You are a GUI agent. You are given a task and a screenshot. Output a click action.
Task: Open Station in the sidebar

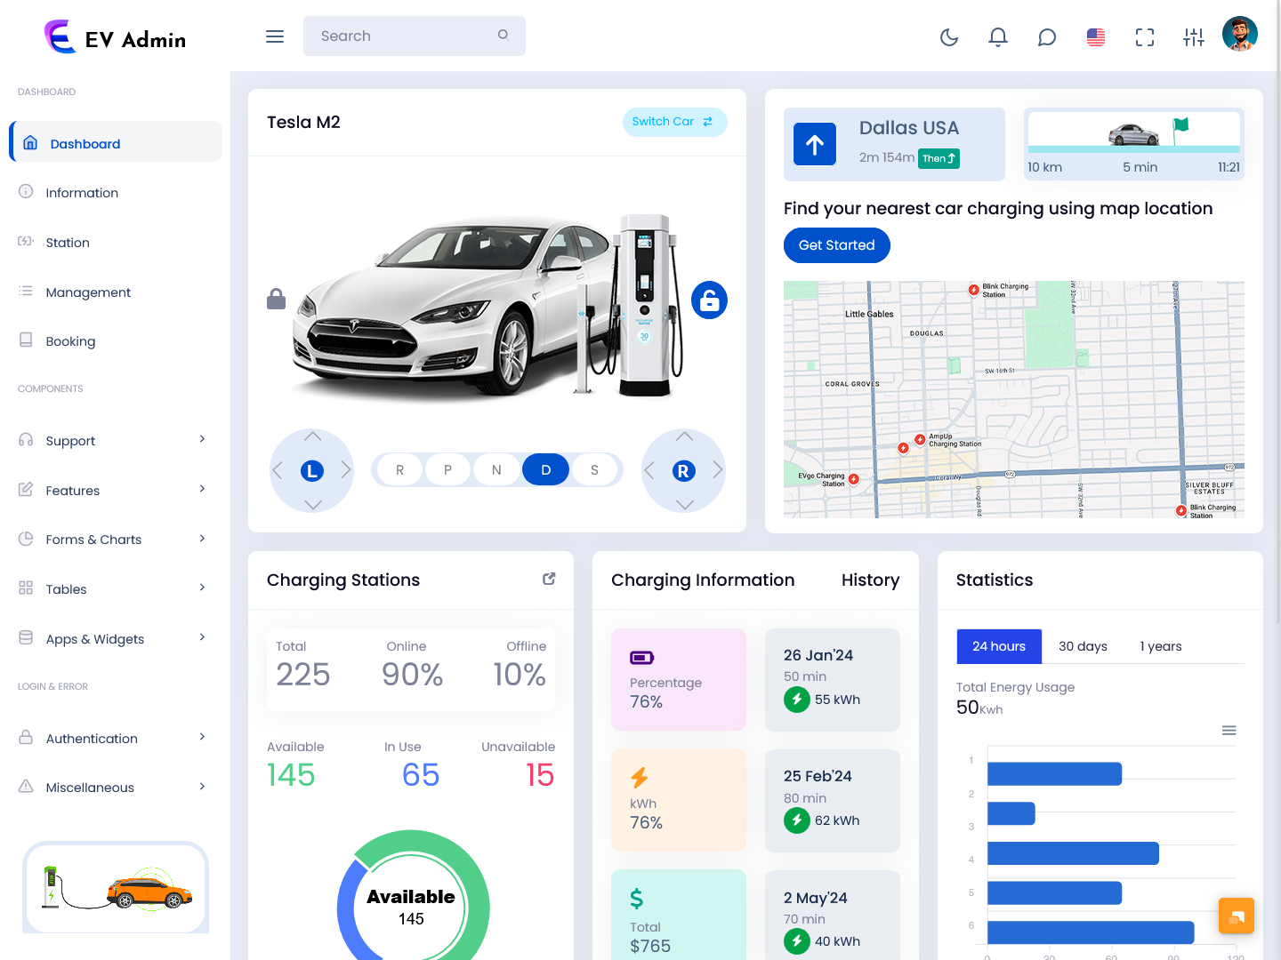(x=116, y=242)
